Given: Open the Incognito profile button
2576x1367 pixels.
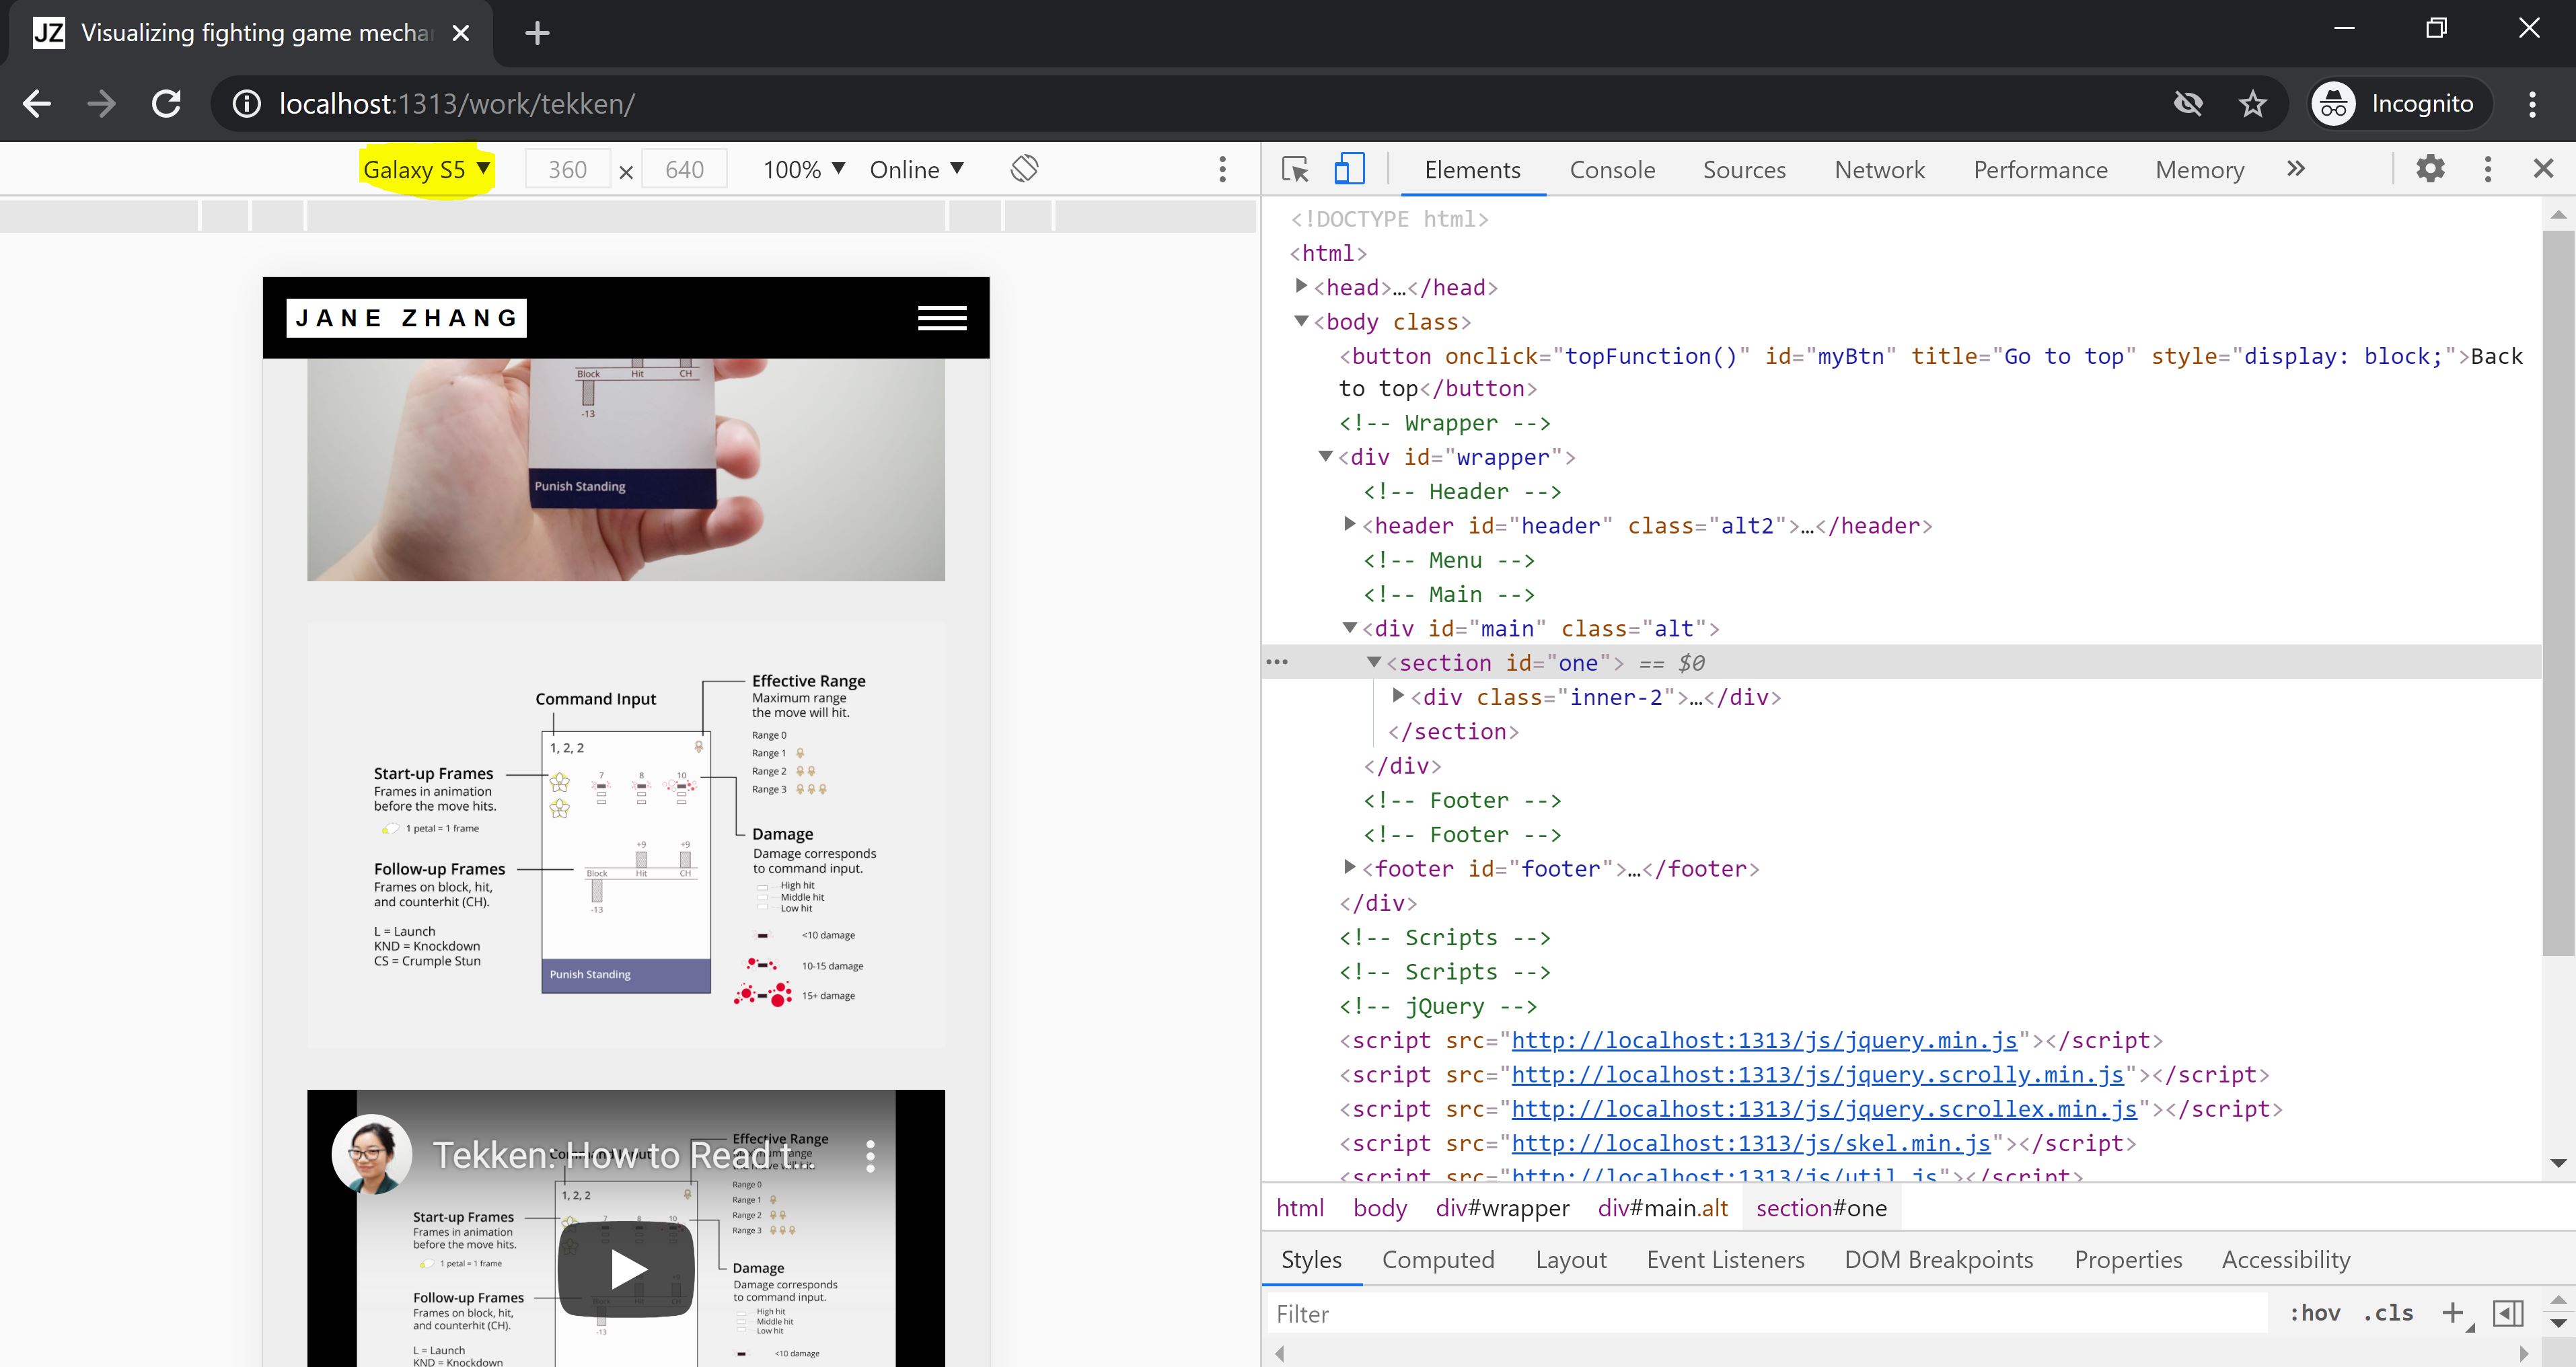Looking at the screenshot, I should pos(2399,103).
